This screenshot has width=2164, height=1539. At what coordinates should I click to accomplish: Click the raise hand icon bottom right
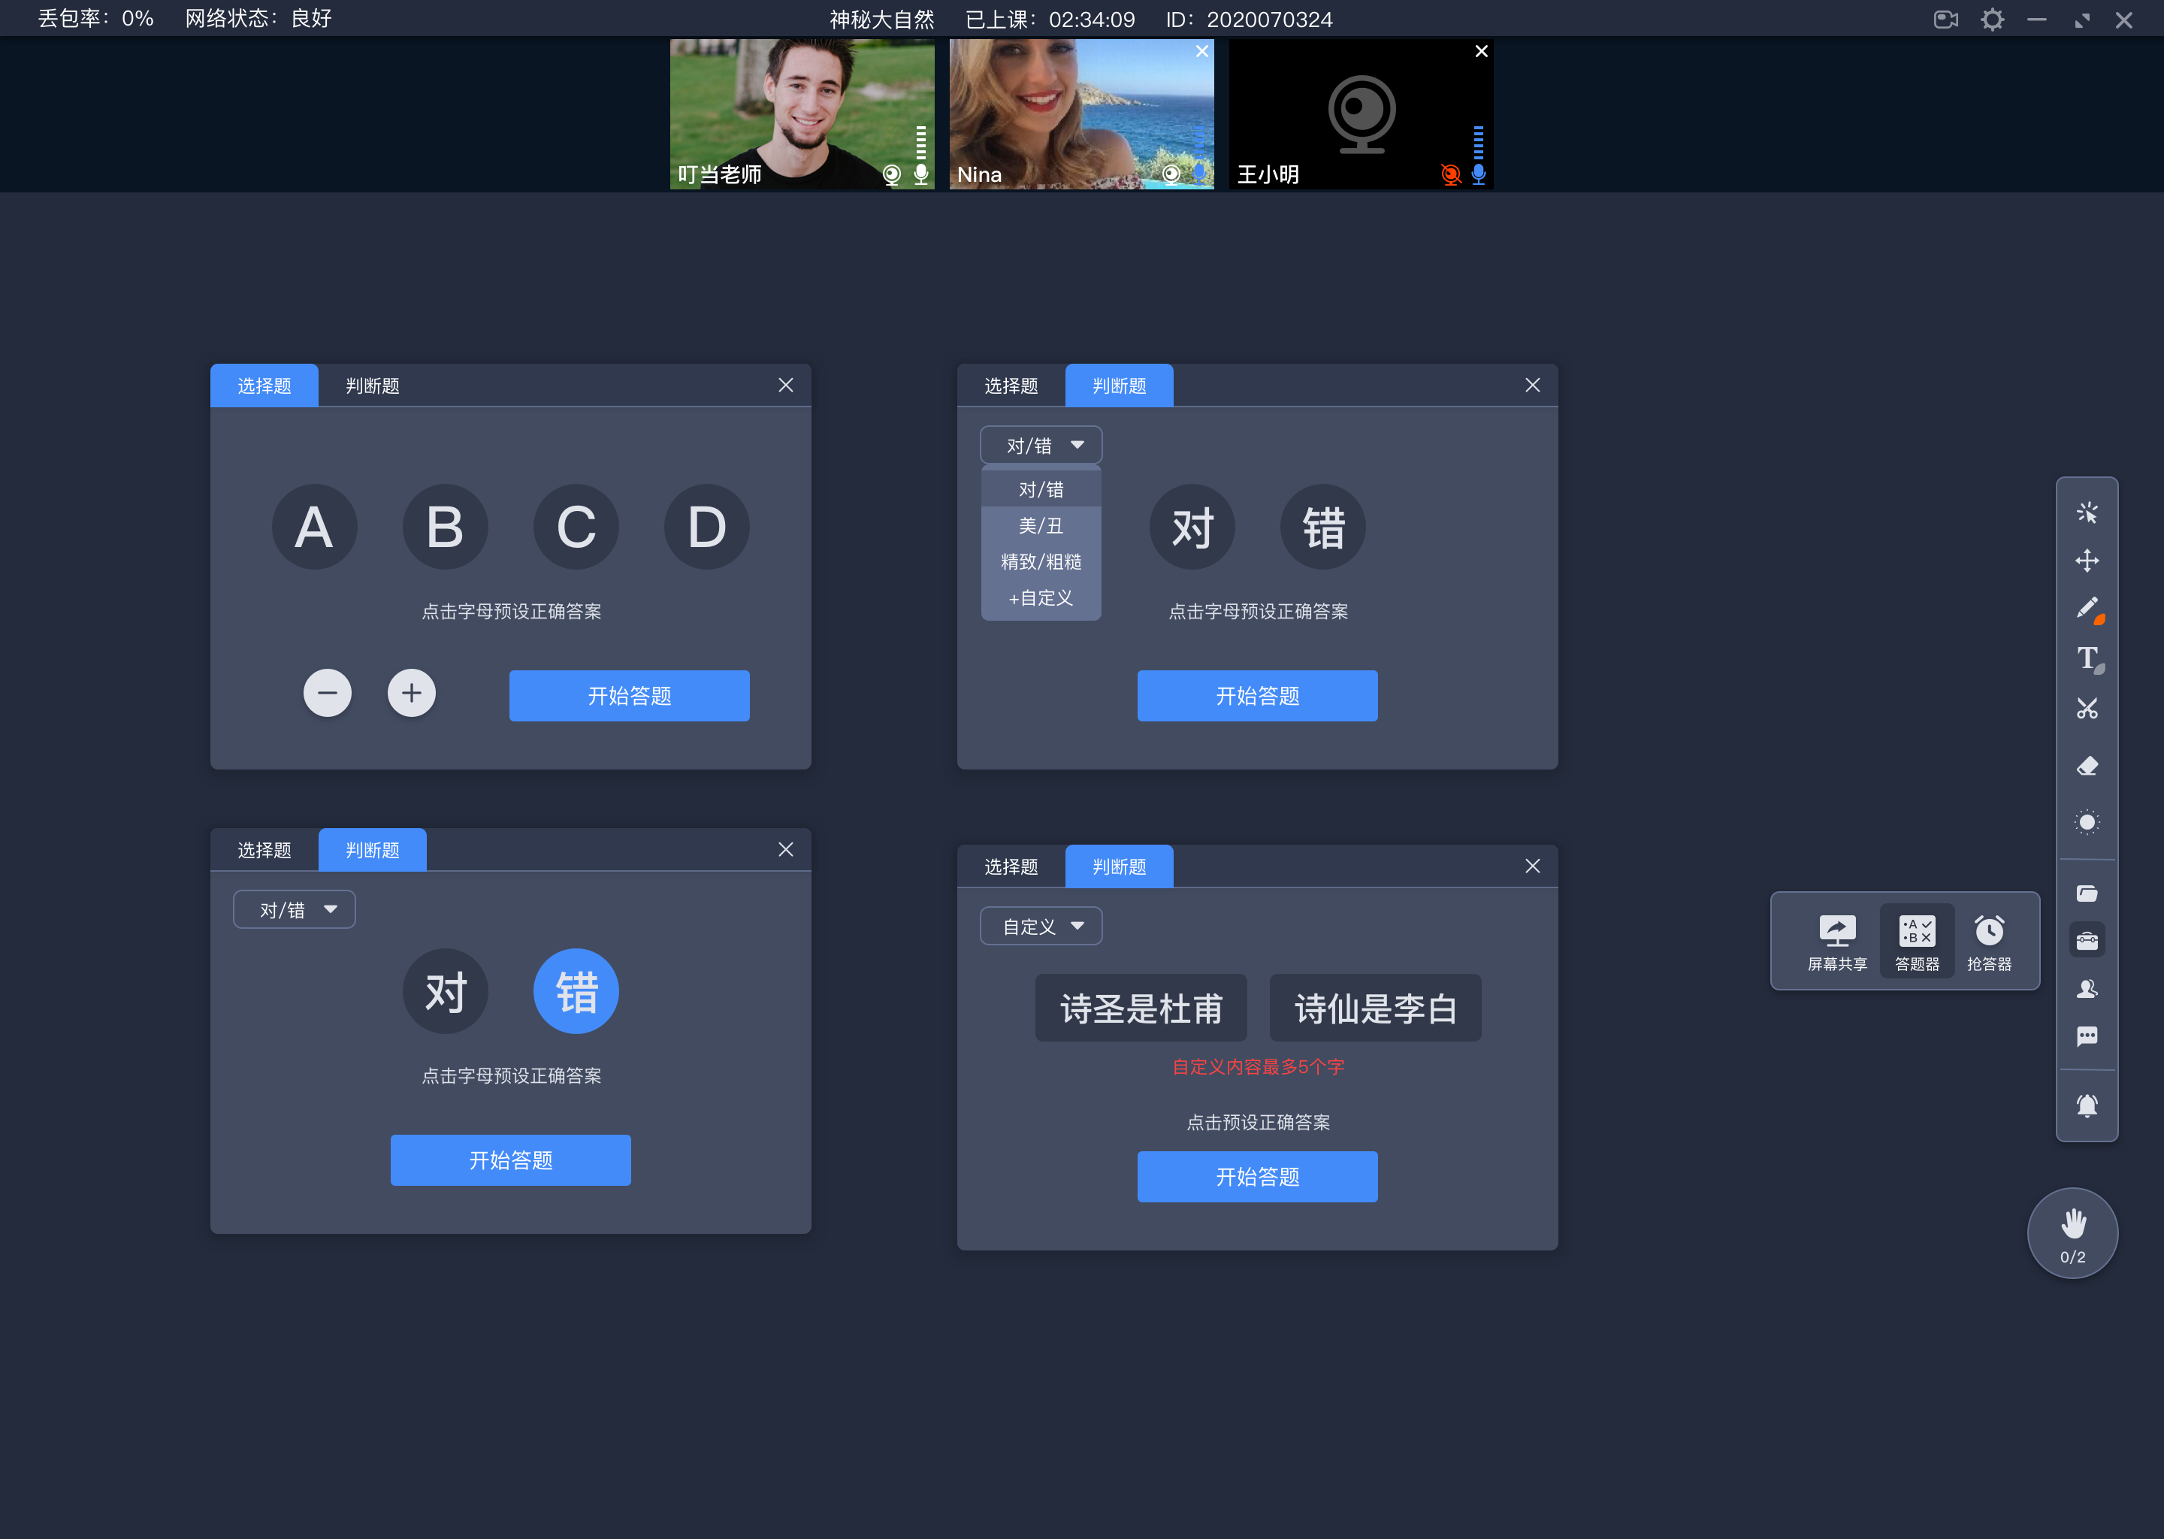point(2071,1236)
